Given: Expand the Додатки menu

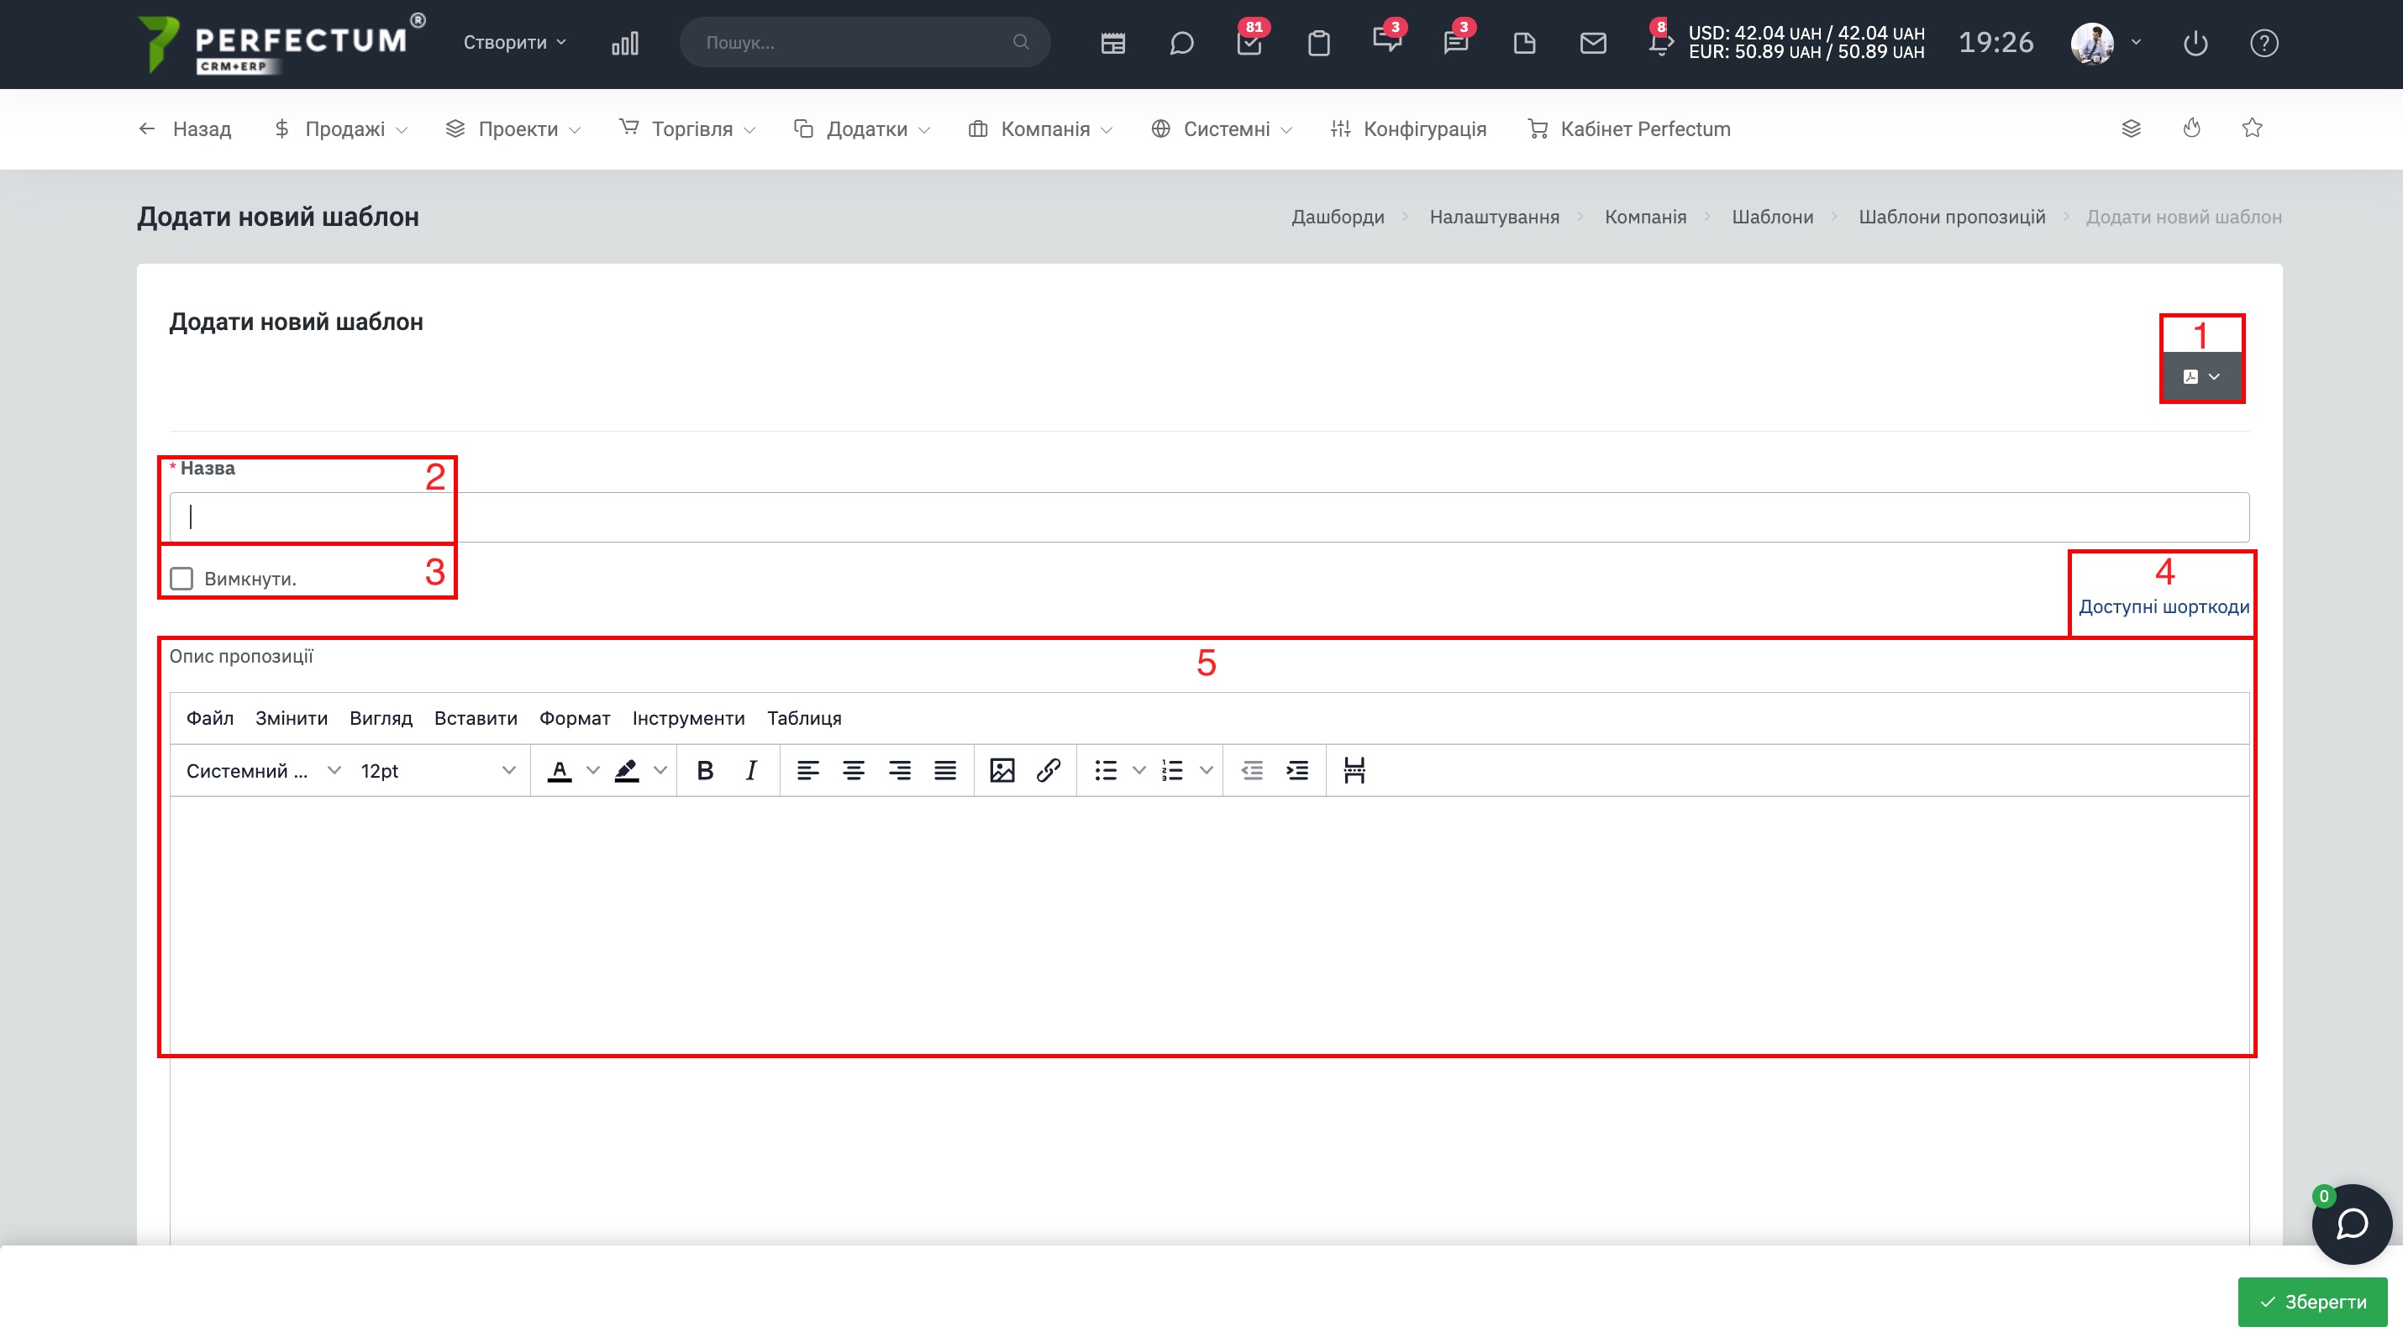Looking at the screenshot, I should pos(862,128).
